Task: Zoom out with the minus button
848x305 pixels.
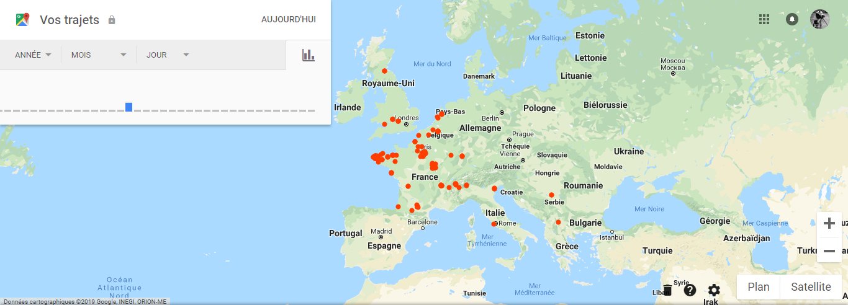Action: click(x=829, y=250)
